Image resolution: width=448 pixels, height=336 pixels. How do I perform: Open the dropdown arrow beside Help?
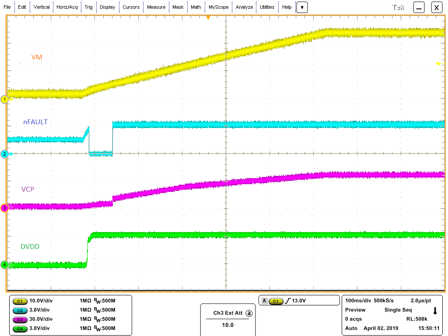point(302,7)
